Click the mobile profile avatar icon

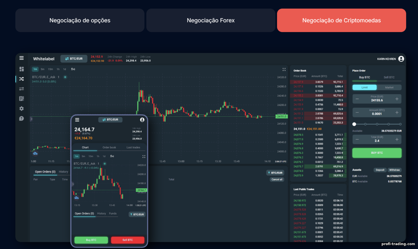(x=142, y=120)
